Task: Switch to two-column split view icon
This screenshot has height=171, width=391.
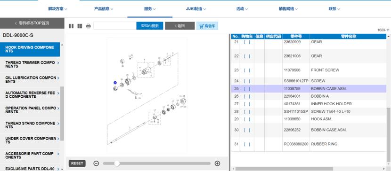Action: click(71, 26)
